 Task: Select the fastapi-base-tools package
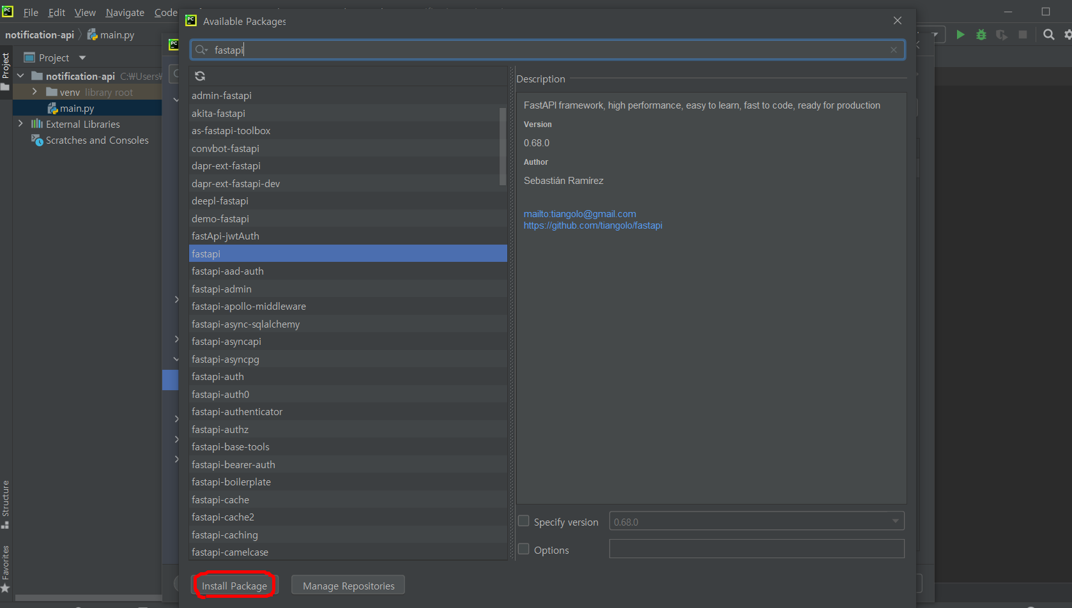(x=348, y=446)
